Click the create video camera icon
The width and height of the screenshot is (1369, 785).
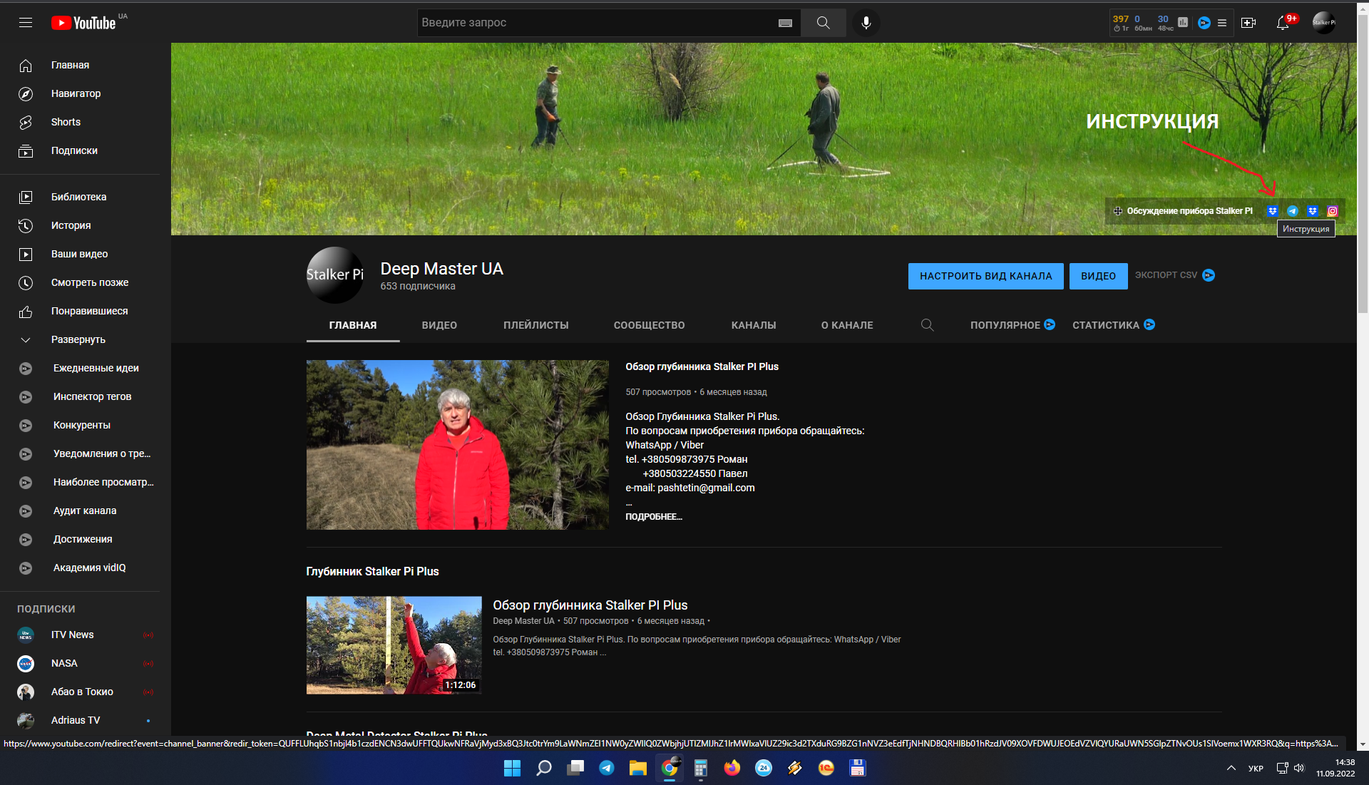point(1248,23)
